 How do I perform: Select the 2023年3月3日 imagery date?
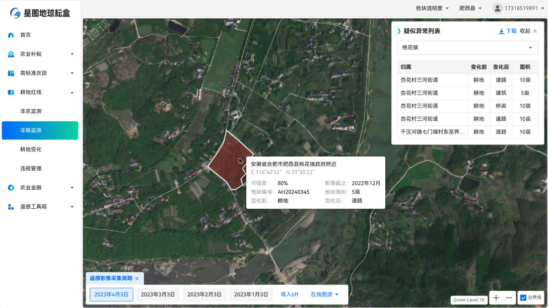pyautogui.click(x=158, y=294)
